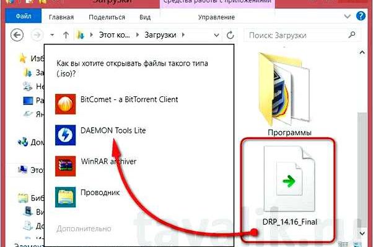Screen dimensions: 373x247
Task: Open Help with the blue question mark icon
Action: click(x=361, y=16)
